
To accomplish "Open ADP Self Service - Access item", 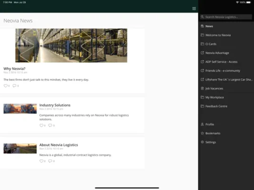I will coord(221,62).
